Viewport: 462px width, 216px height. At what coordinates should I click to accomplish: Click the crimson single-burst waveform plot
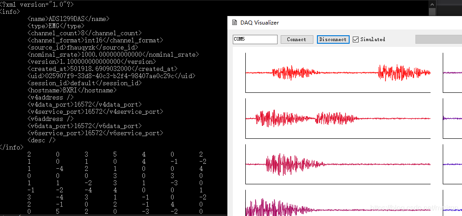338,164
